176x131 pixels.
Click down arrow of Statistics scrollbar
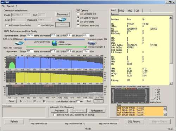click(x=171, y=83)
